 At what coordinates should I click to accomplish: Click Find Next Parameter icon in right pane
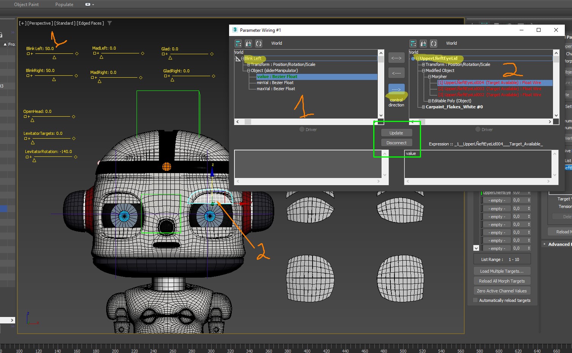click(x=423, y=44)
